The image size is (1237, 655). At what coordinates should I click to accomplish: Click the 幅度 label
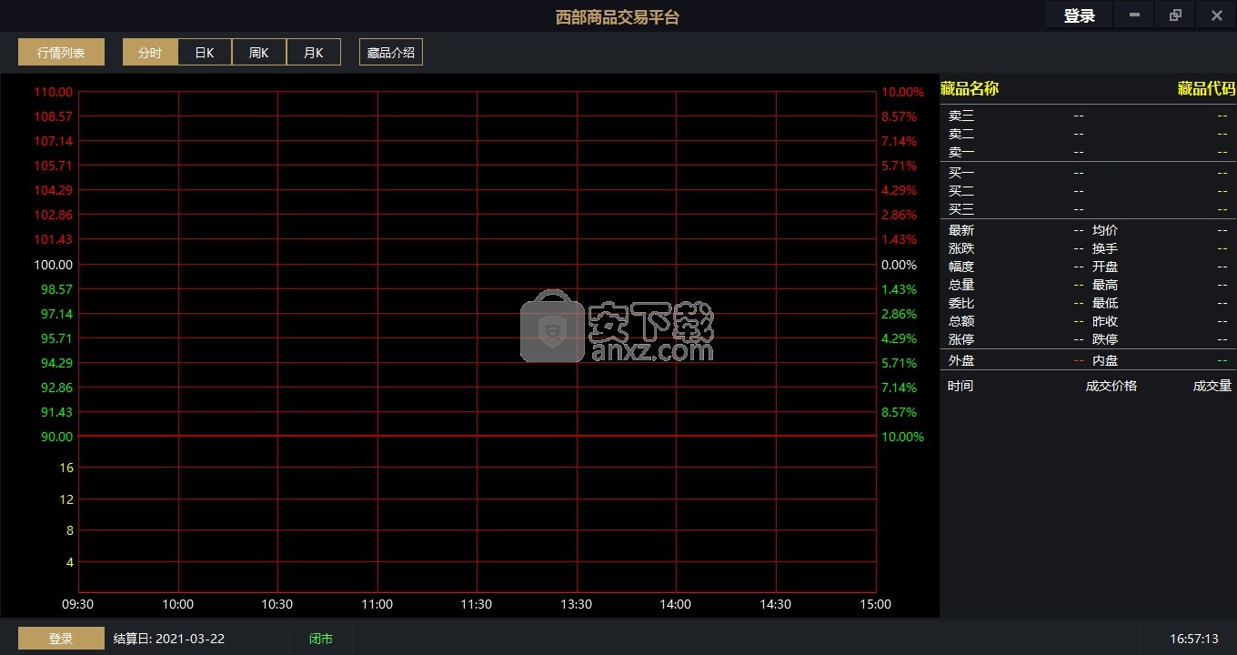pyautogui.click(x=961, y=267)
